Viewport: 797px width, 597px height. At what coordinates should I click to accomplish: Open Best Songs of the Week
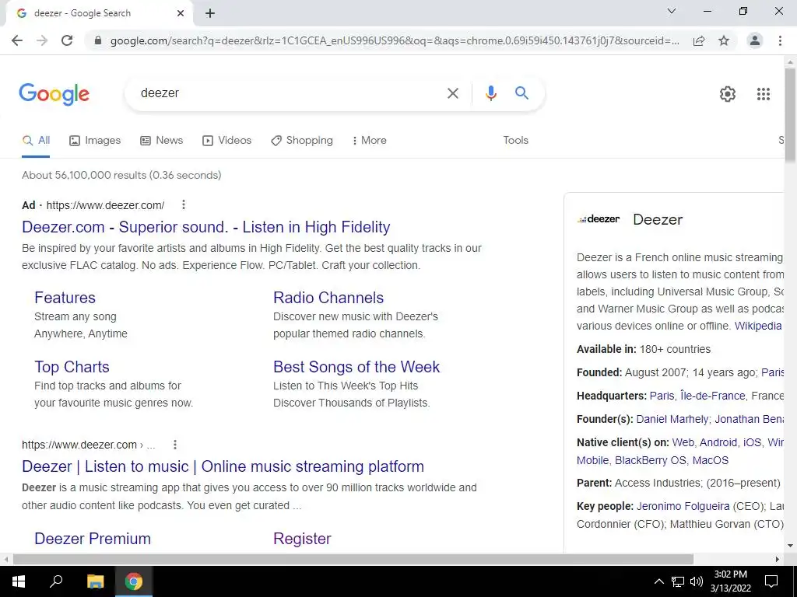click(x=356, y=367)
